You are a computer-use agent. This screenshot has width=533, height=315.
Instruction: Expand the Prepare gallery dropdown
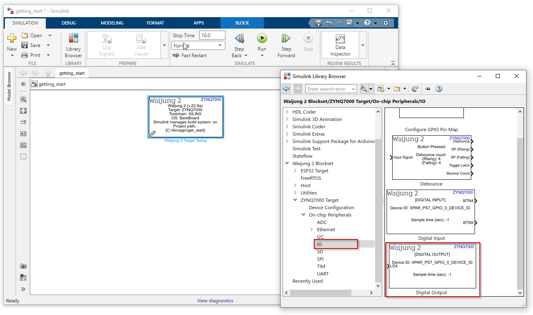pyautogui.click(x=164, y=45)
